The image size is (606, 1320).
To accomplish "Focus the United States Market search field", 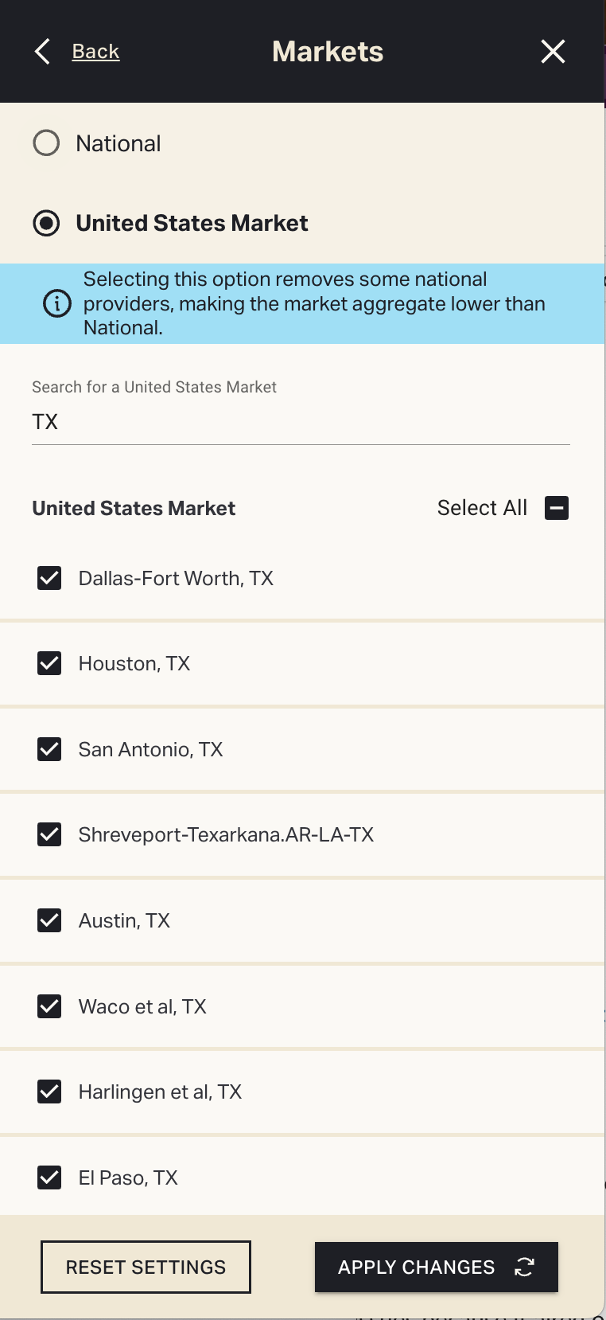I will (x=301, y=422).
